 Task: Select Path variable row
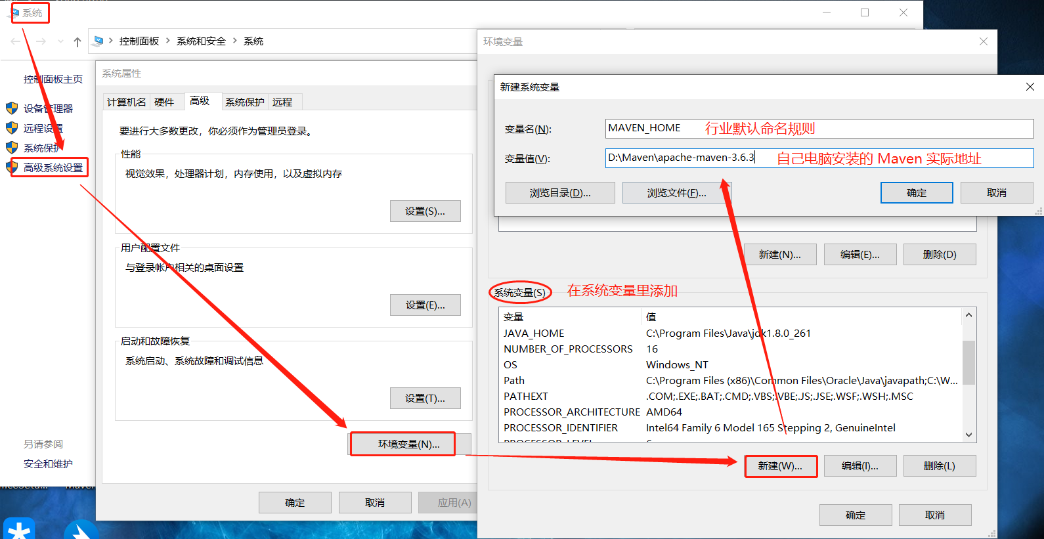pyautogui.click(x=730, y=380)
